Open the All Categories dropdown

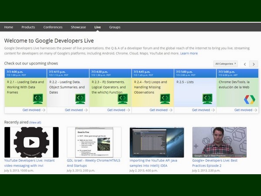(x=226, y=64)
